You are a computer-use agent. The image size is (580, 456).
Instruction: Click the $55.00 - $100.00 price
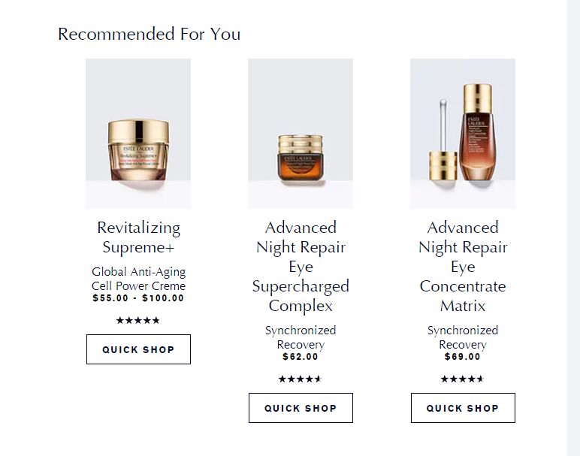(138, 298)
